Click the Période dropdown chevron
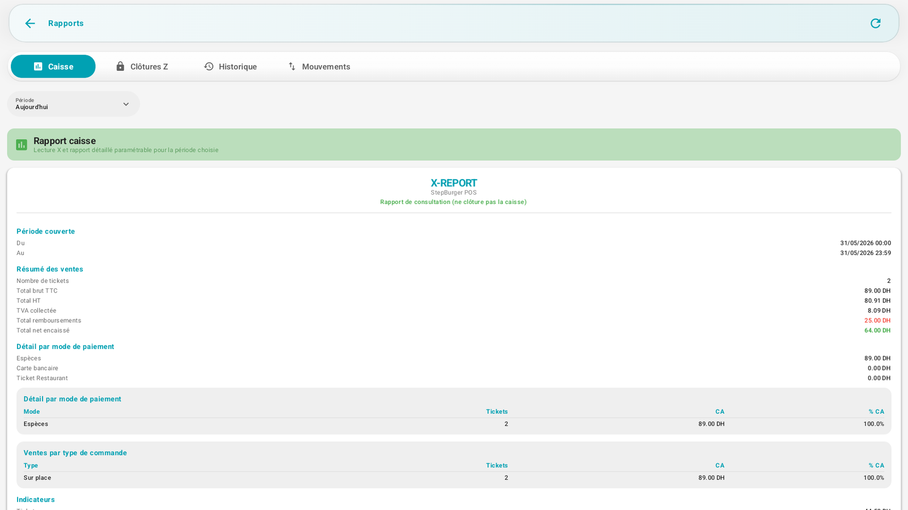The width and height of the screenshot is (908, 510). [126, 104]
